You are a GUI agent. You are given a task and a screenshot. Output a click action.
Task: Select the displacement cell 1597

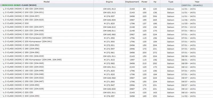pyautogui.click(x=132, y=60)
